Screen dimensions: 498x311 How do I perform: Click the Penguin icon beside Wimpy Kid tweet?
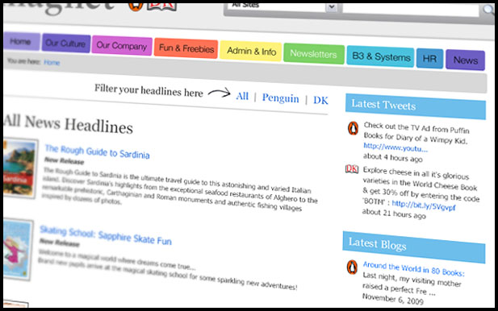point(353,128)
